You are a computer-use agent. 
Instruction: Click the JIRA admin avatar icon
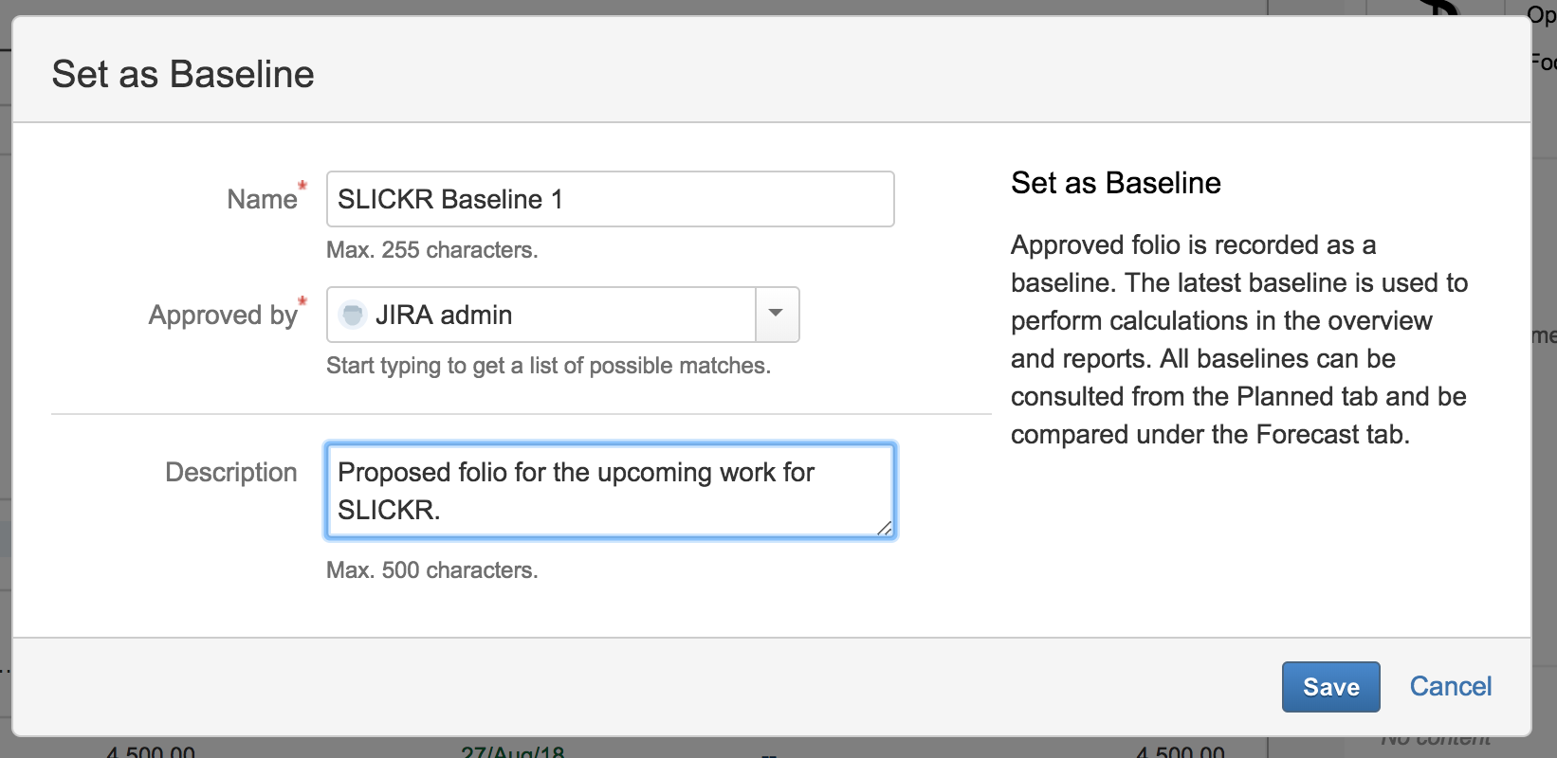pyautogui.click(x=352, y=315)
